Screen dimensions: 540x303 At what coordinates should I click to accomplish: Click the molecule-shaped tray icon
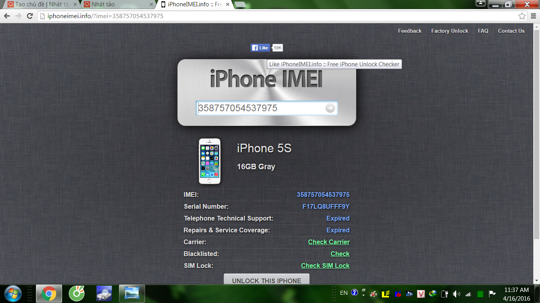coord(373,294)
